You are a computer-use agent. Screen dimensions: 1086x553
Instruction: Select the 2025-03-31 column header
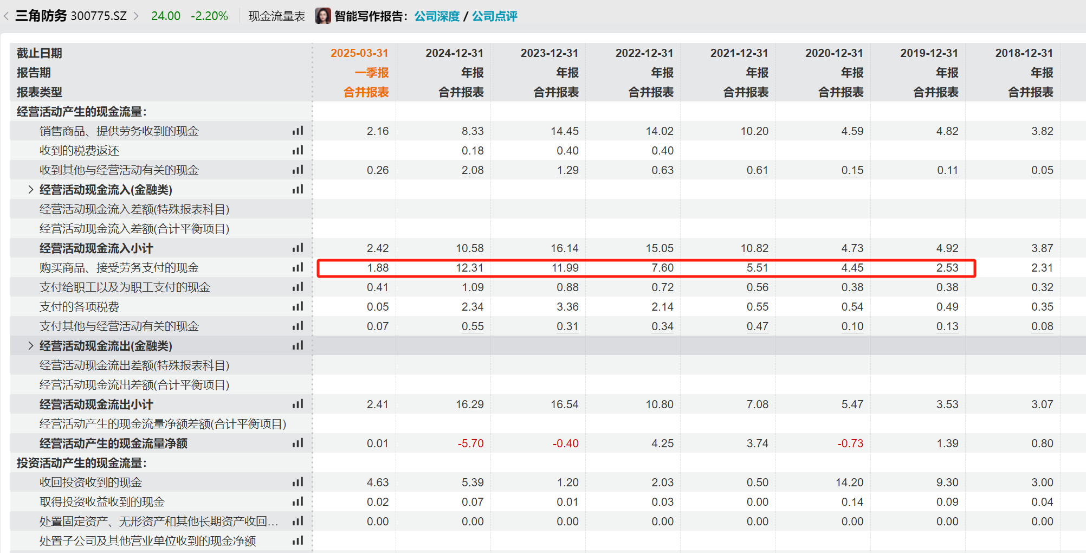tap(359, 53)
